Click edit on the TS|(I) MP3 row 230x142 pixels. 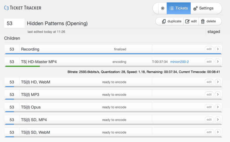coord(209,95)
